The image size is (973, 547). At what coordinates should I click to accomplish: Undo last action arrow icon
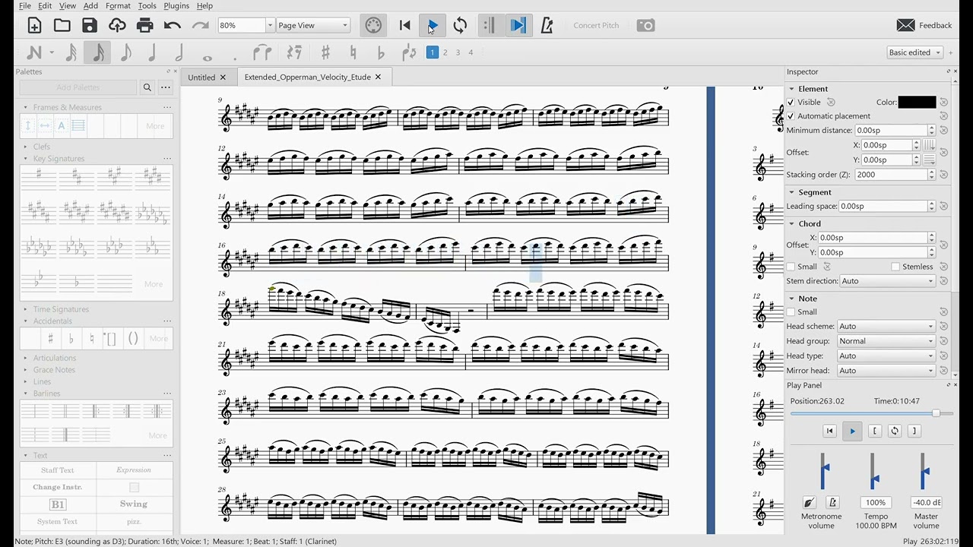(173, 25)
